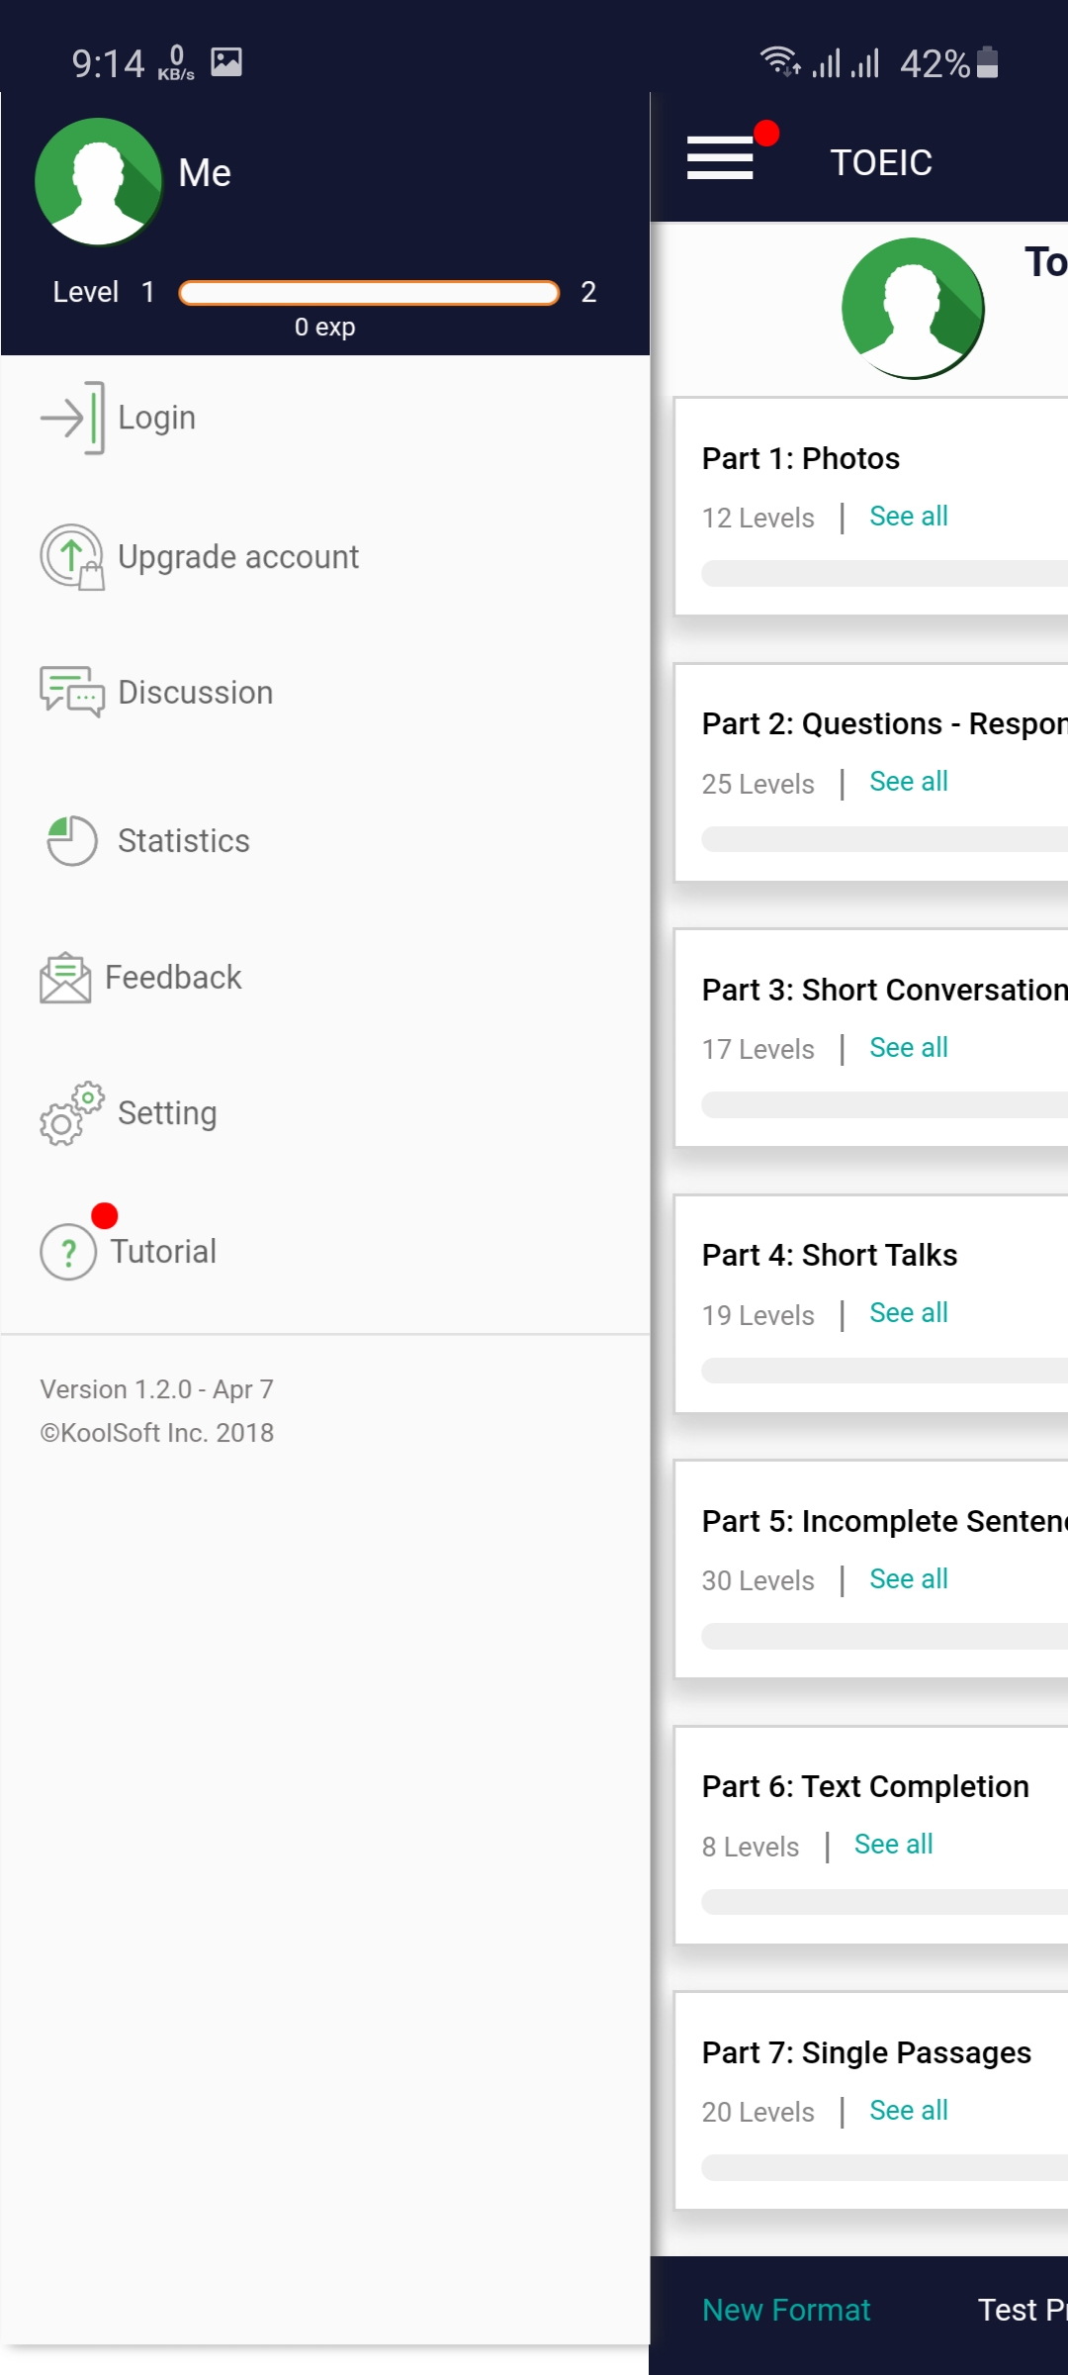Open See all for Part 1 Photos
Image resolution: width=1068 pixels, height=2375 pixels.
click(x=908, y=517)
